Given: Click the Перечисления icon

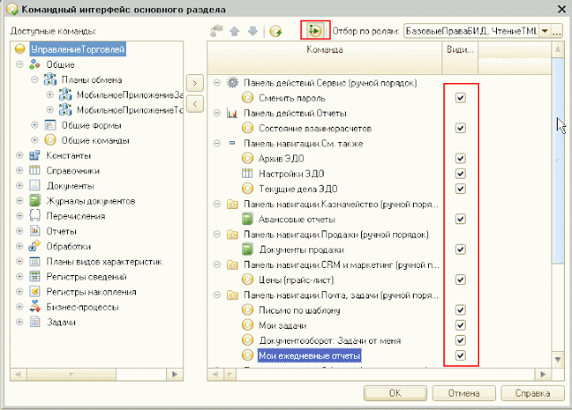Looking at the screenshot, I should coord(35,216).
